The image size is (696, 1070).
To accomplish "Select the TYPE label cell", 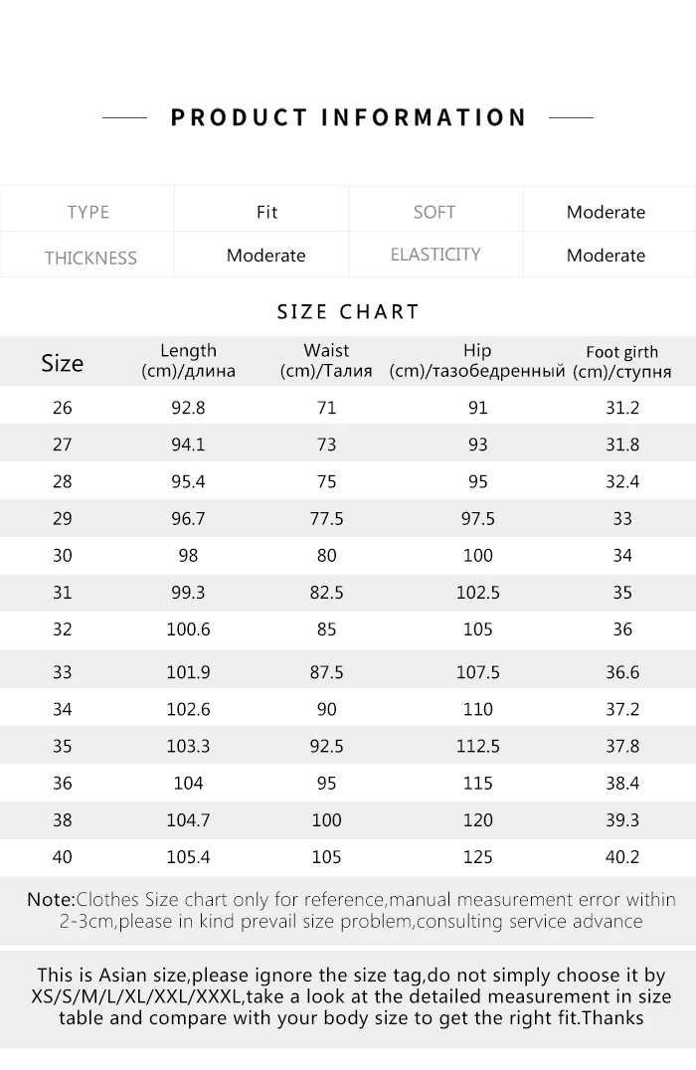I will click(x=87, y=212).
